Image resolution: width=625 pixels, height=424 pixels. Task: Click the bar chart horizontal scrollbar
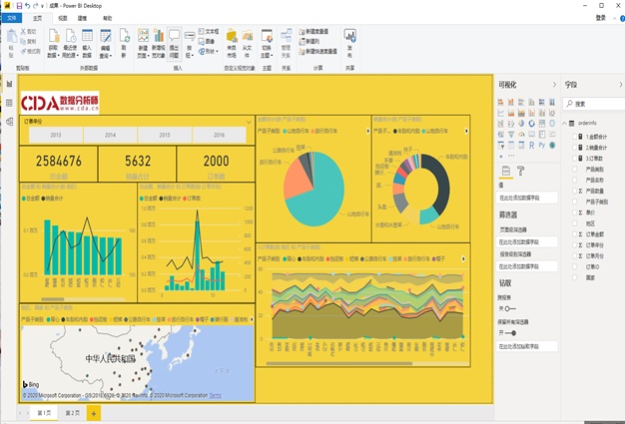(53, 299)
